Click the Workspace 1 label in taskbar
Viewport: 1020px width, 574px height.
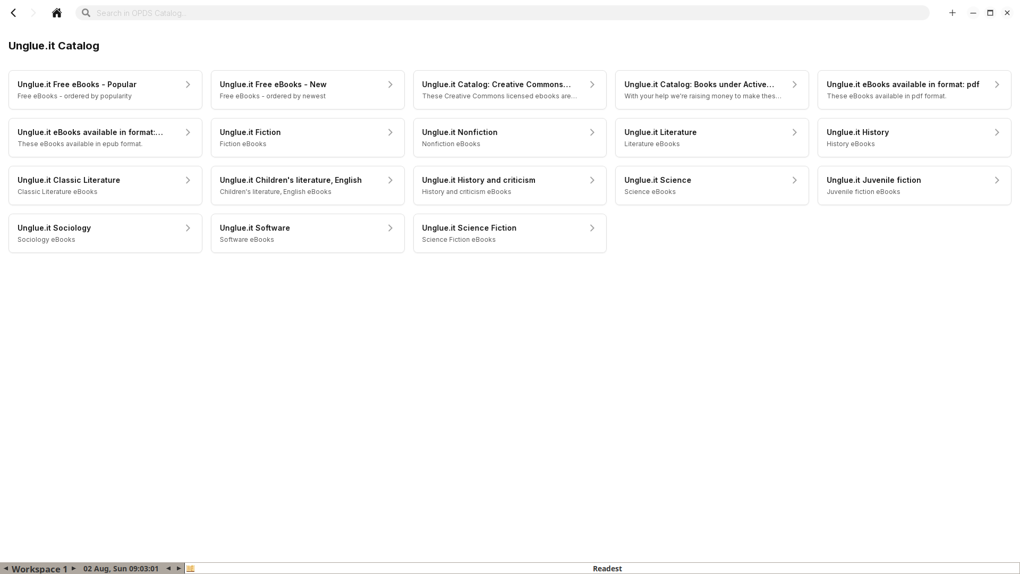point(39,569)
